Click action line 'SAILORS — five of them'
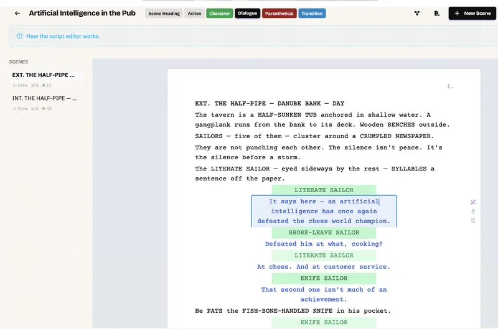 click(x=314, y=136)
